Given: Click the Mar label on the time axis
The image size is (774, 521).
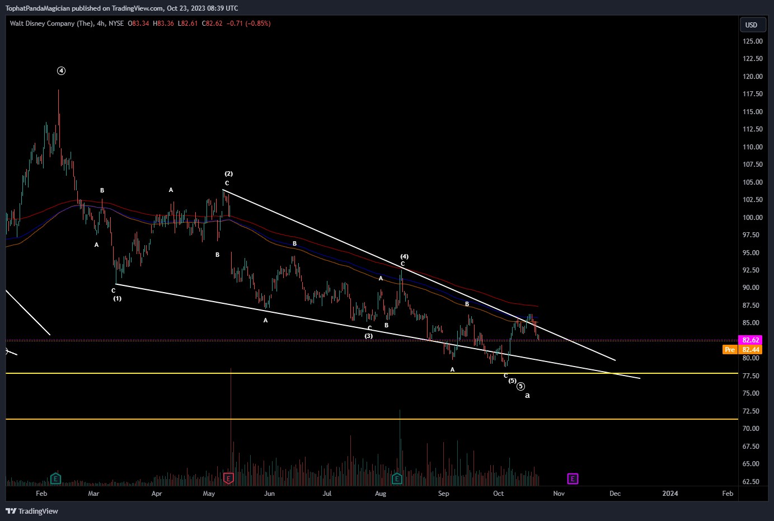Looking at the screenshot, I should 93,494.
